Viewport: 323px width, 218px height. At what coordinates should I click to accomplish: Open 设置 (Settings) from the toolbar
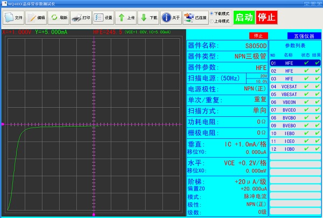(x=103, y=17)
